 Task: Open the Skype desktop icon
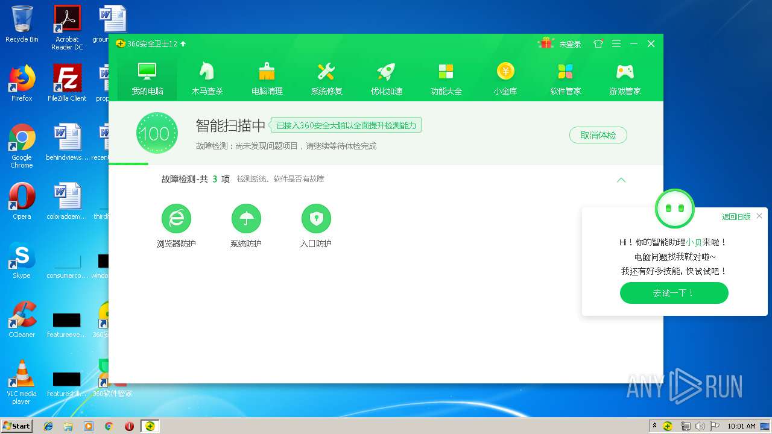coord(22,260)
